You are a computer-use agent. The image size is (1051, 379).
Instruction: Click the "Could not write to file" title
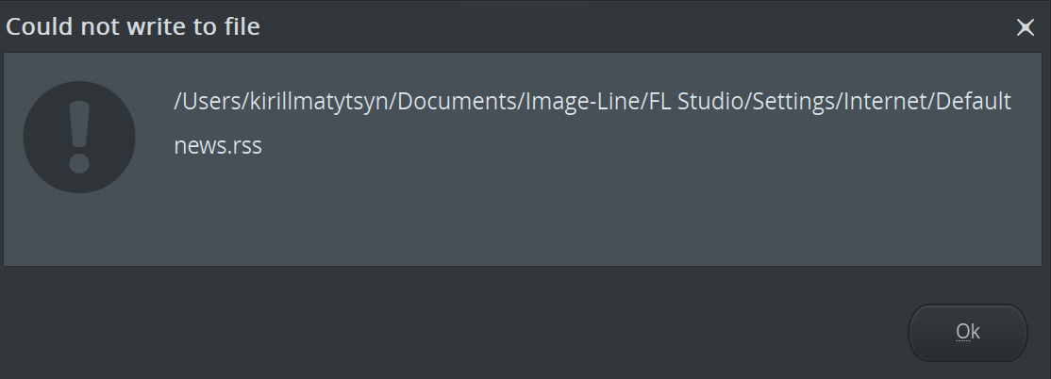pyautogui.click(x=133, y=26)
